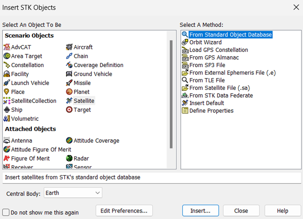303x219 pixels.
Task: Click the Define Properties clipboard icon
Action: tap(185, 111)
